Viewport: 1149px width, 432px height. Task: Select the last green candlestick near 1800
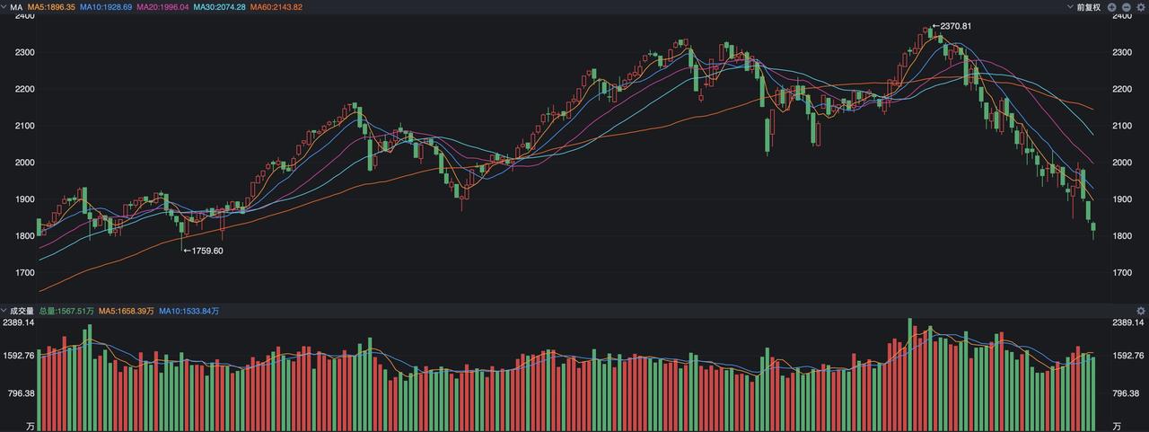1092,228
